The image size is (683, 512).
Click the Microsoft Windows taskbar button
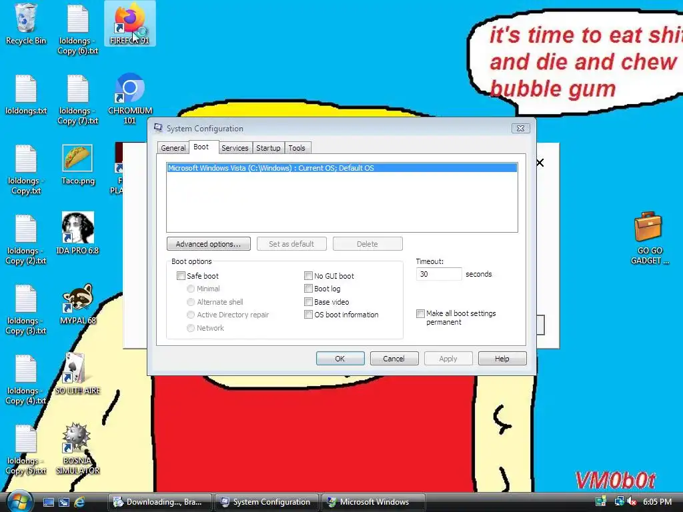(373, 502)
